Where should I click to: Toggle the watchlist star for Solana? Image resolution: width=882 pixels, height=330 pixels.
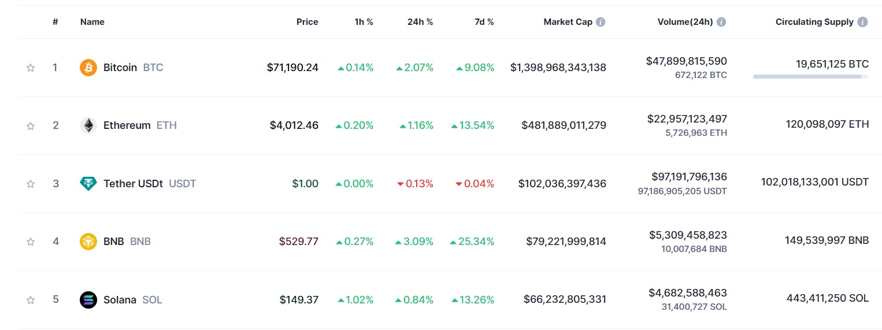point(31,300)
